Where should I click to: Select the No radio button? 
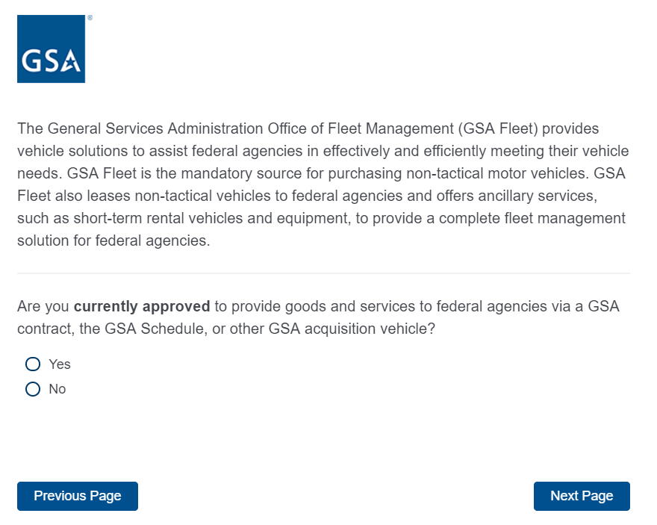tap(32, 389)
